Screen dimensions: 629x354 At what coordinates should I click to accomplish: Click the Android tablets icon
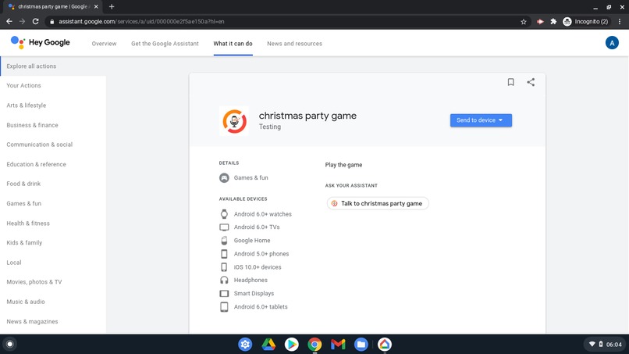click(224, 306)
